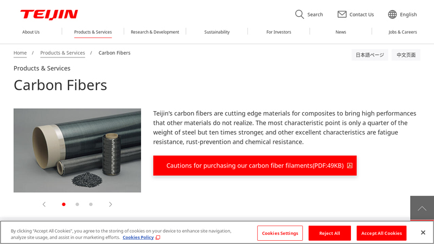Click the back-to-top arrow button

[422, 208]
